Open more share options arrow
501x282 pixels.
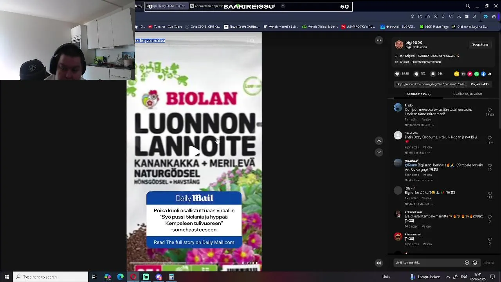tap(490, 74)
